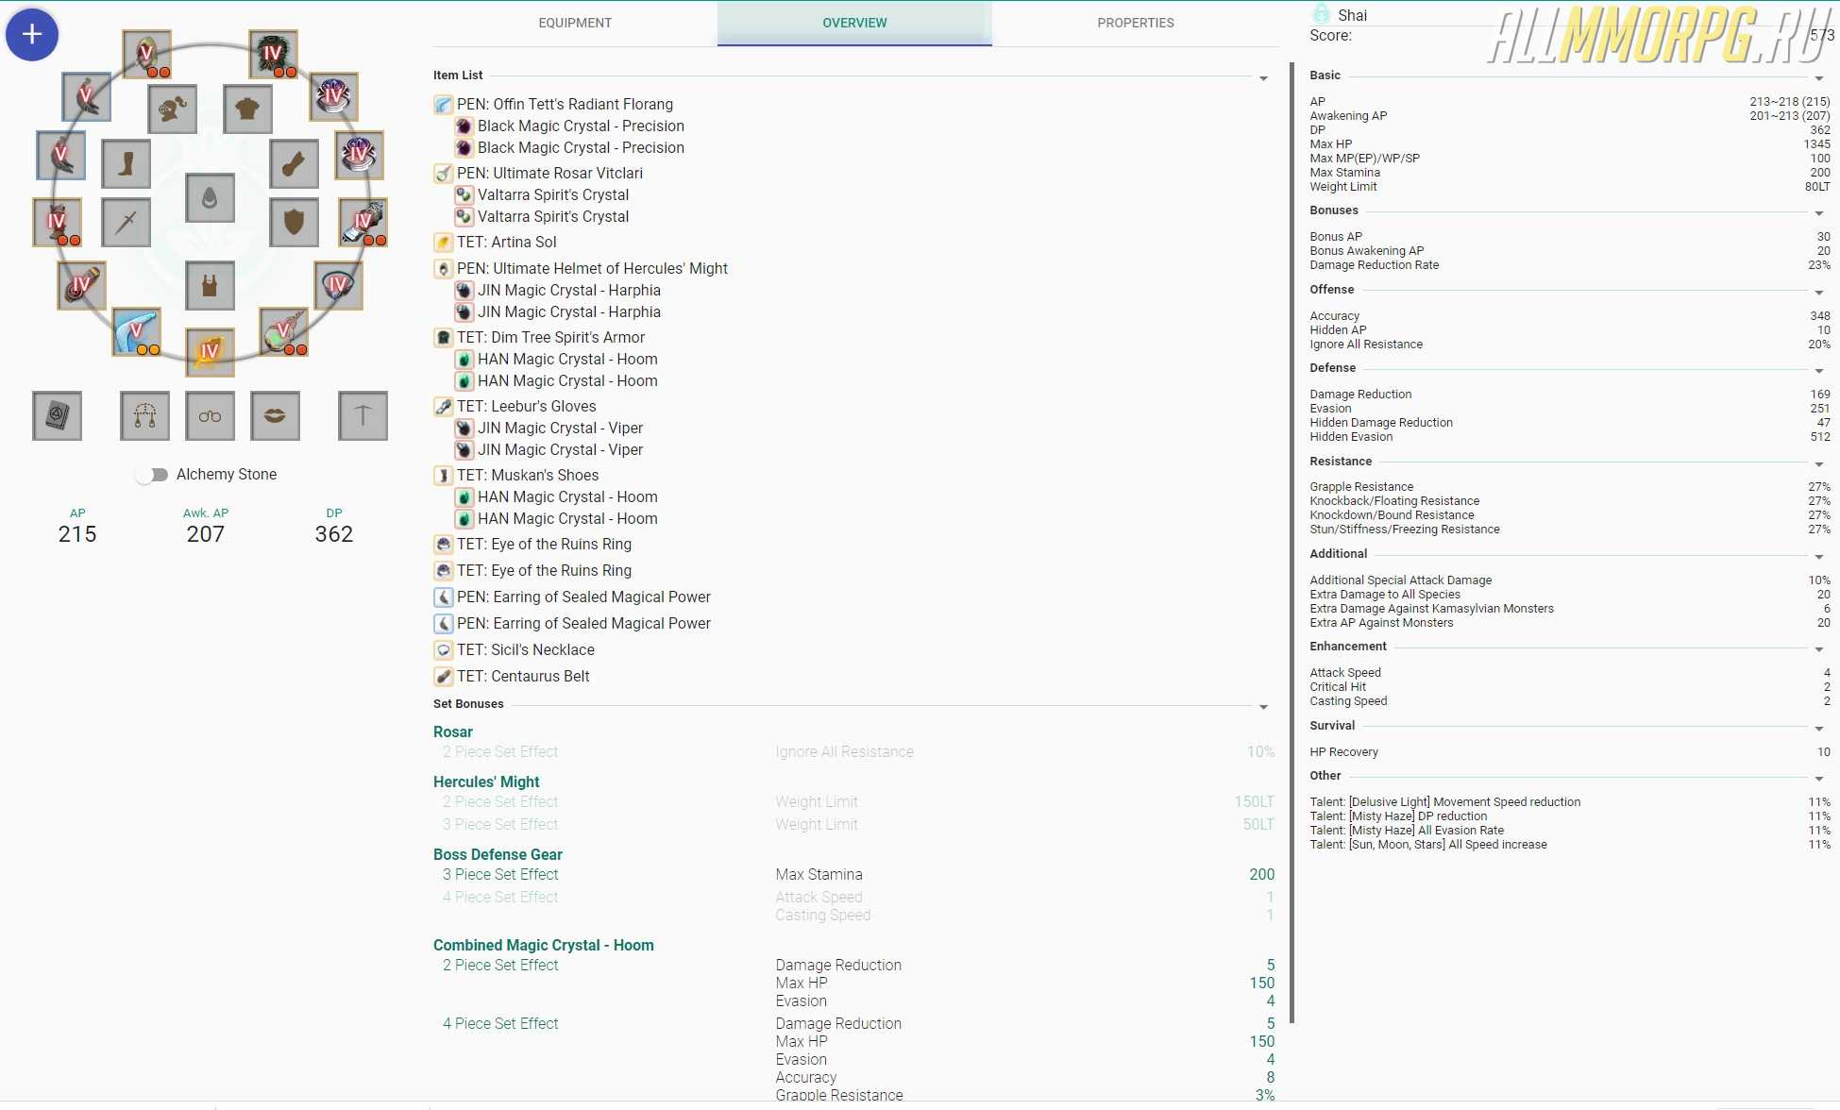Click the blue plus add button
The width and height of the screenshot is (1840, 1110).
pyautogui.click(x=32, y=35)
